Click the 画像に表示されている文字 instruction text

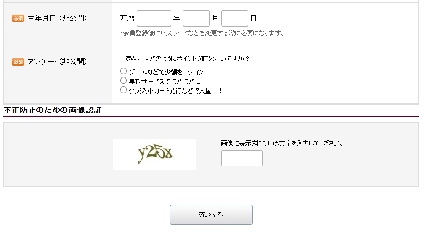point(281,144)
